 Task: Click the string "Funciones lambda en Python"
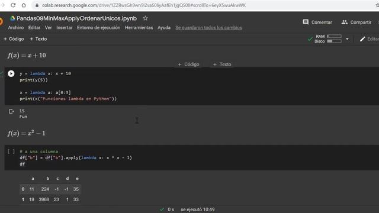point(77,99)
